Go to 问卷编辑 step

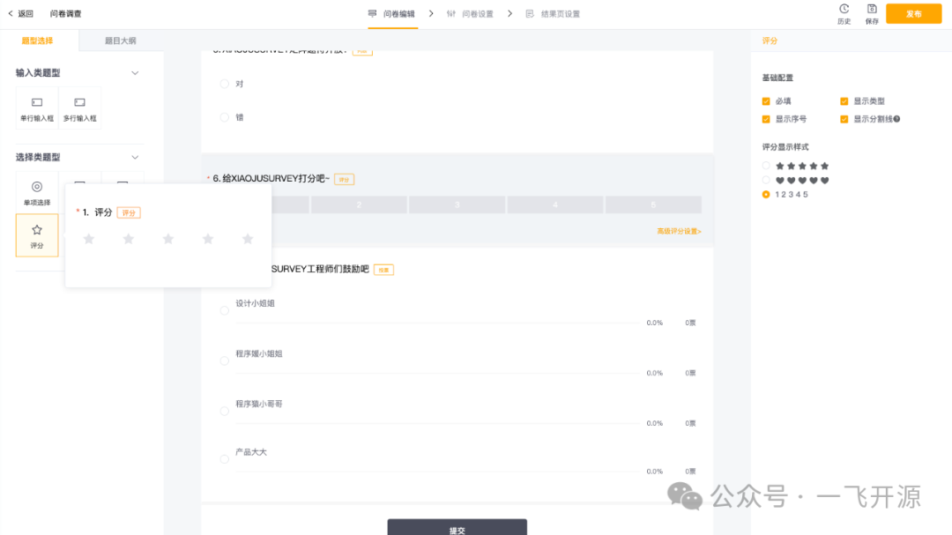coord(391,13)
